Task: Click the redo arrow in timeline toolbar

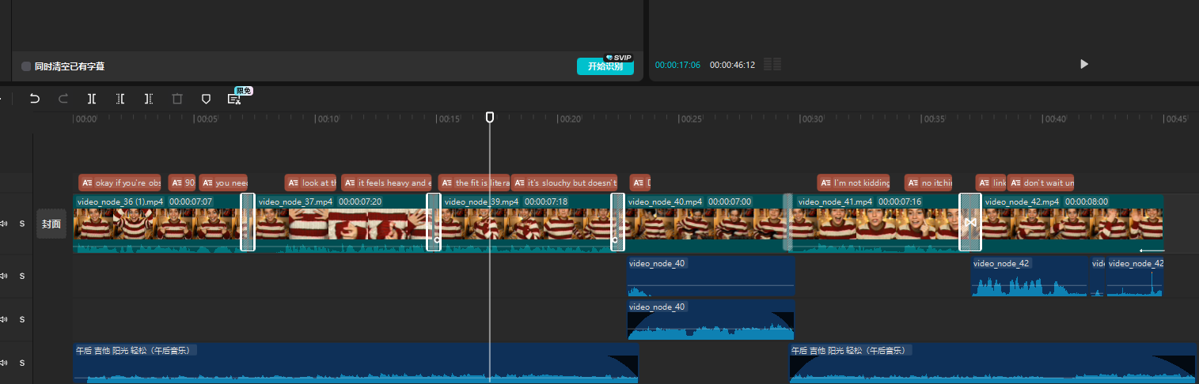Action: click(x=63, y=99)
